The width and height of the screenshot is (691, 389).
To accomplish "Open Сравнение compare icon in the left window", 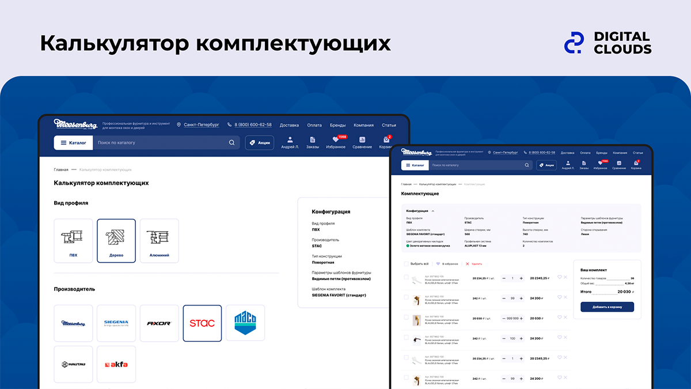I will click(362, 139).
